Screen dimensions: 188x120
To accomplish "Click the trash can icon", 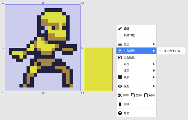I will point(120,104).
